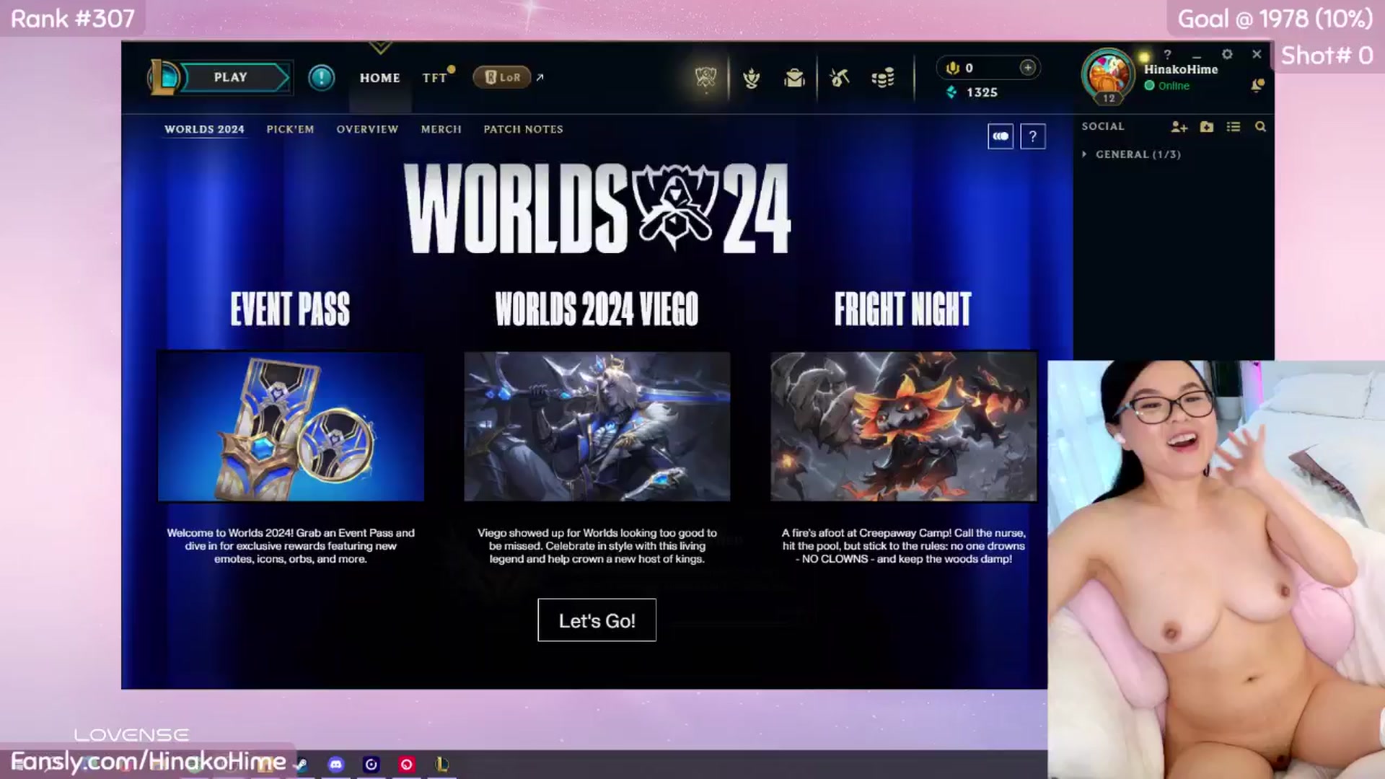The height and width of the screenshot is (779, 1385).
Task: Add RP with the plus button
Action: point(1027,67)
